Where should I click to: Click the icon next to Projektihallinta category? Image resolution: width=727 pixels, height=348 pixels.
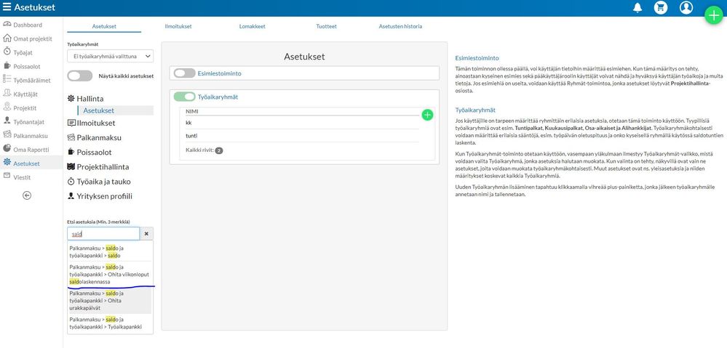tap(71, 166)
